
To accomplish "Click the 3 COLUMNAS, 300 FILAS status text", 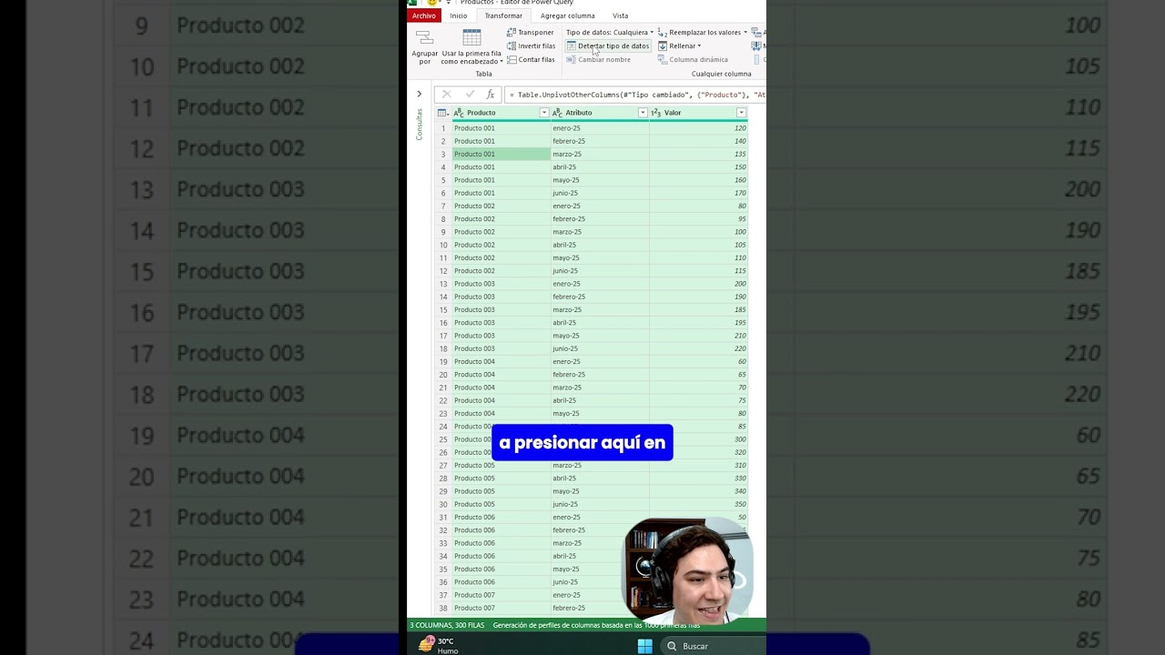I will coord(447,626).
